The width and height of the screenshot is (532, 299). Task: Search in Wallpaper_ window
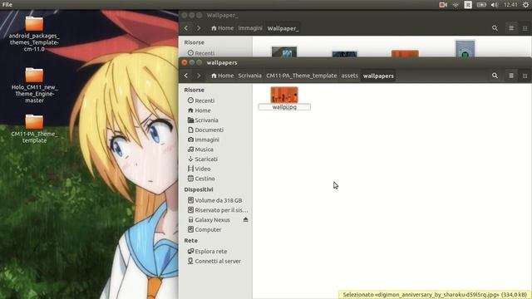click(495, 28)
